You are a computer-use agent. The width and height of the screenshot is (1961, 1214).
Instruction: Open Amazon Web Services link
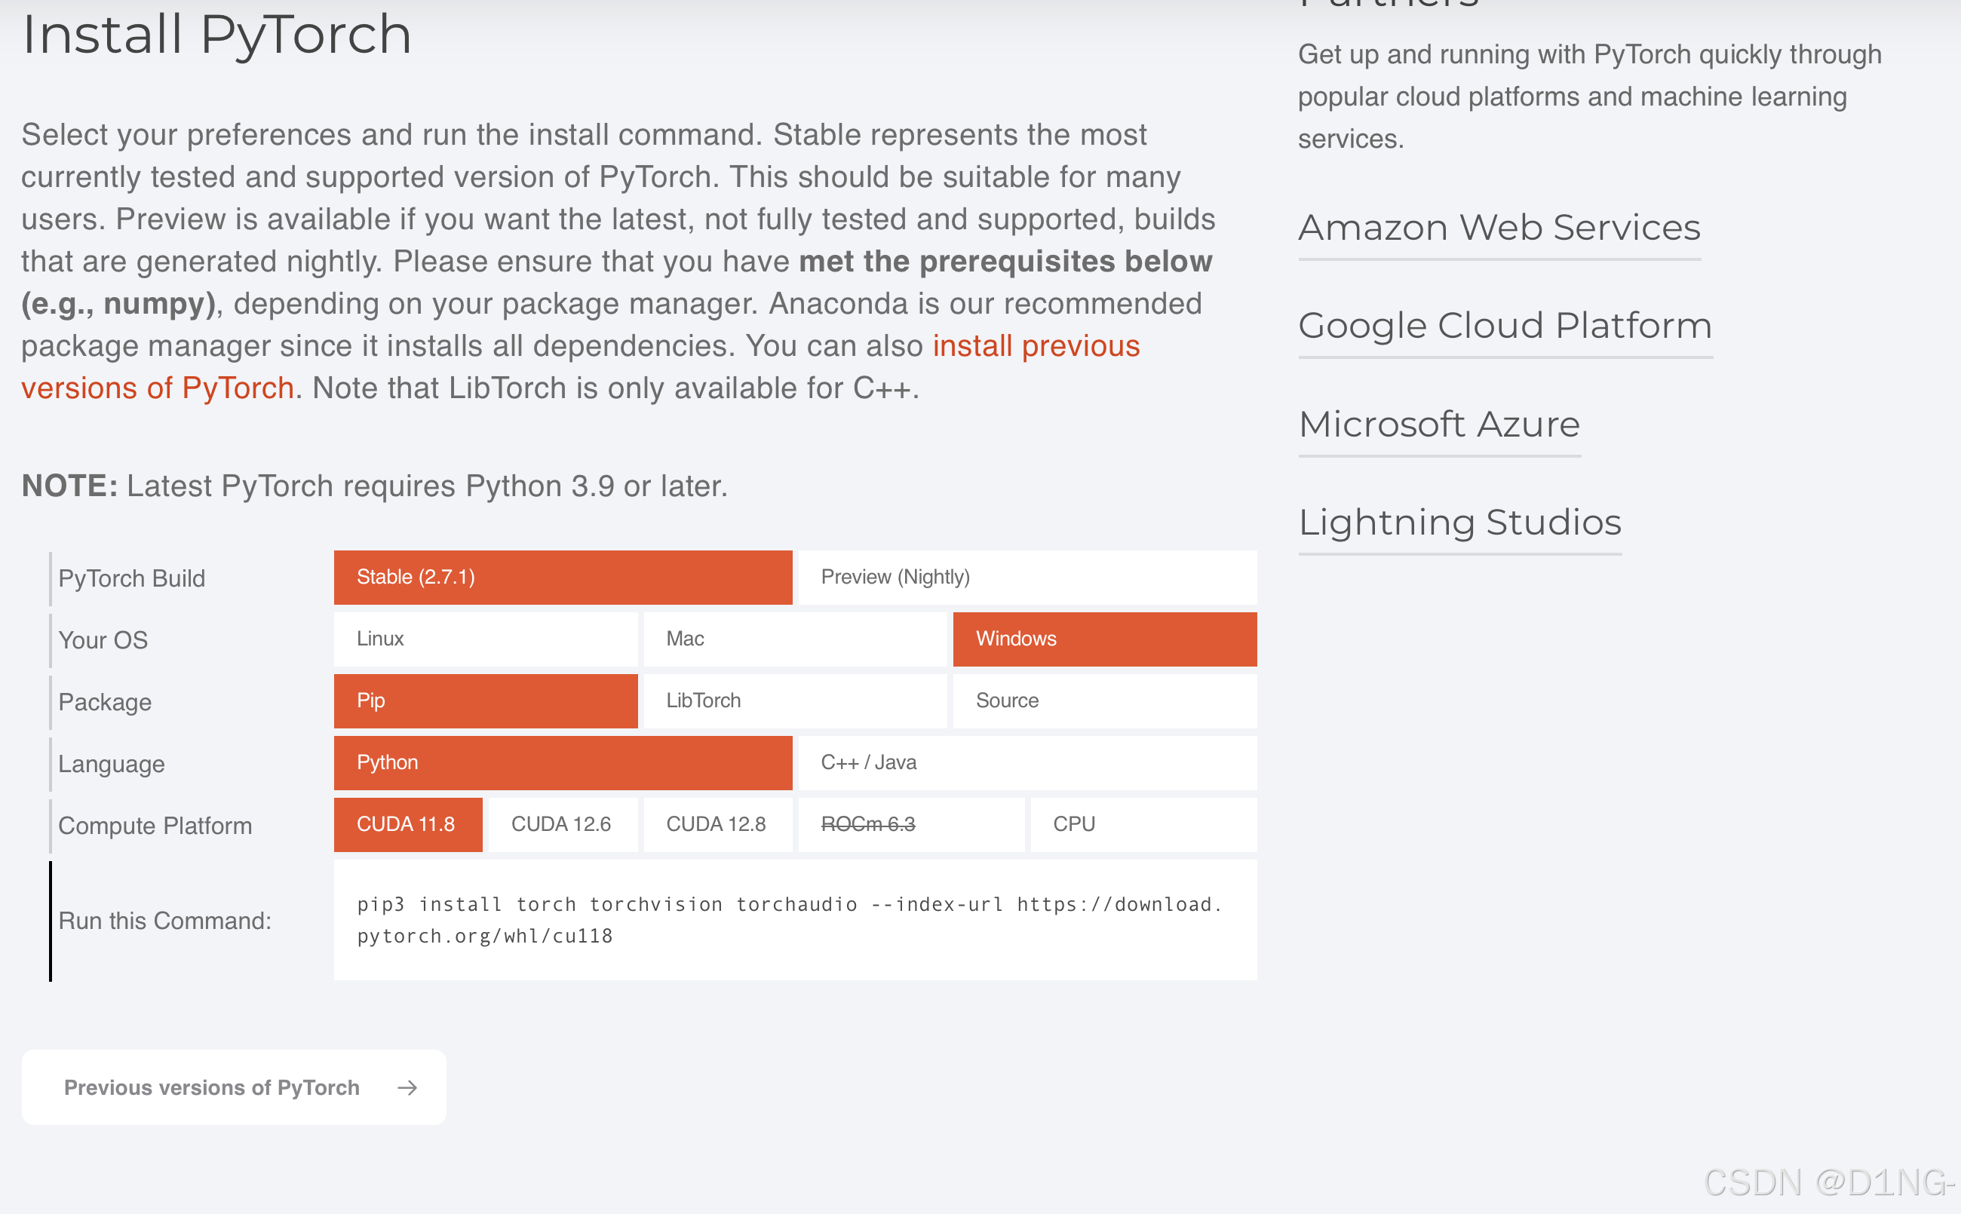pos(1499,228)
